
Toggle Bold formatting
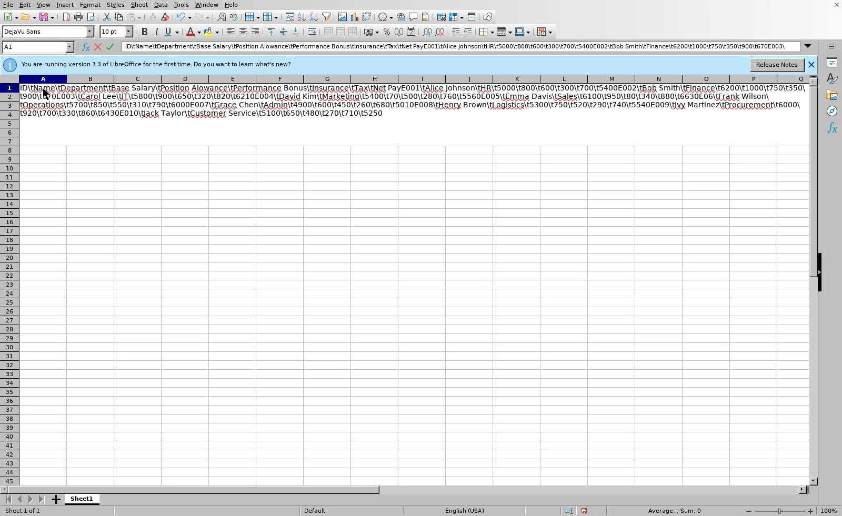[145, 32]
